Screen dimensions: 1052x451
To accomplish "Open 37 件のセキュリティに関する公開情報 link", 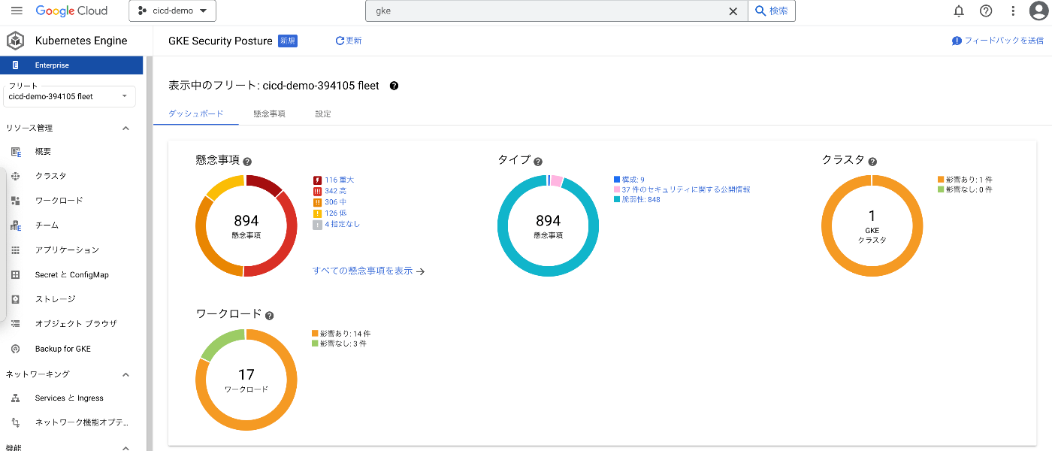I will click(x=685, y=189).
